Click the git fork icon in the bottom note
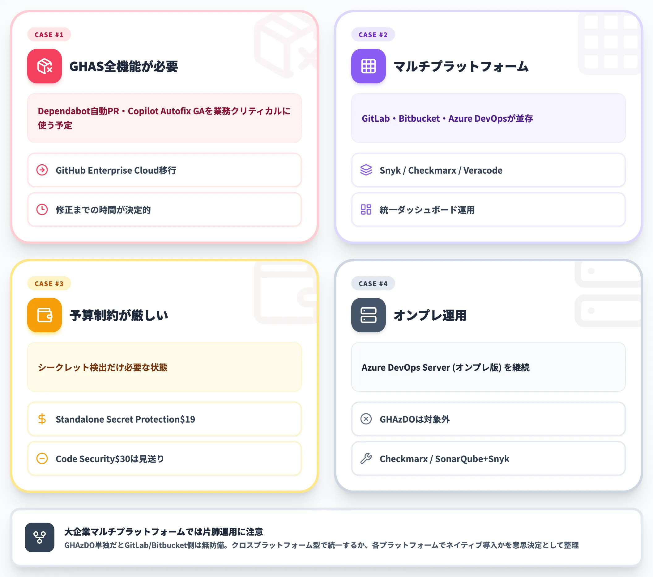The width and height of the screenshot is (653, 577). [x=40, y=537]
